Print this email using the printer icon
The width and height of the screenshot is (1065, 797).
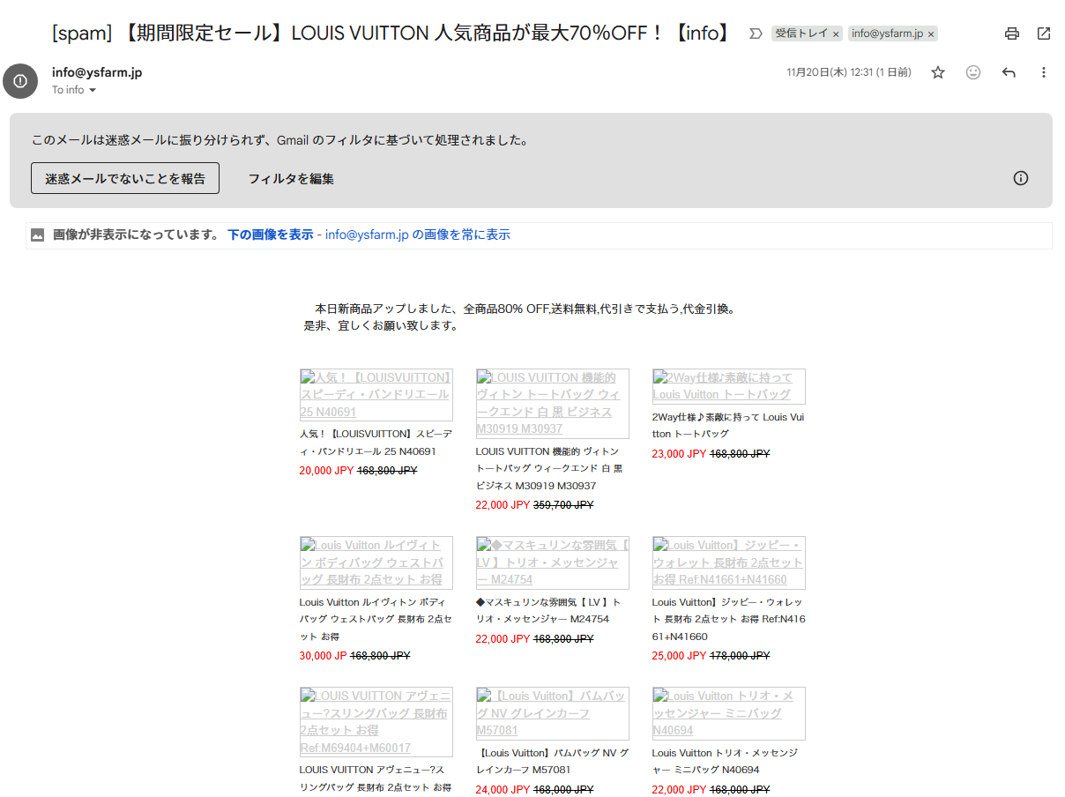(x=1012, y=34)
